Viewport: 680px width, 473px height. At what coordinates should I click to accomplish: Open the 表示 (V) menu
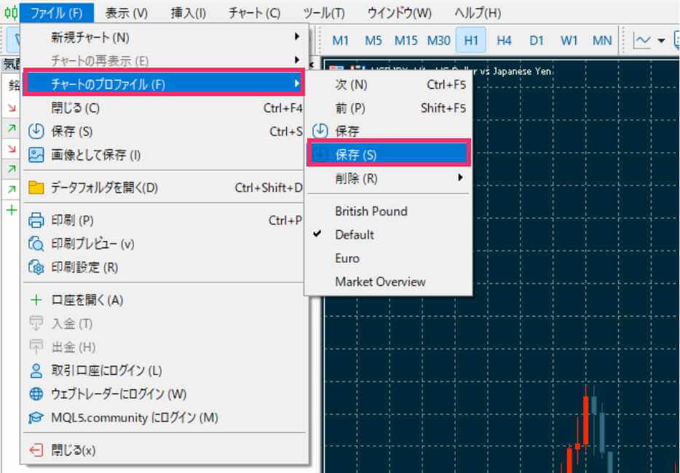coord(126,13)
